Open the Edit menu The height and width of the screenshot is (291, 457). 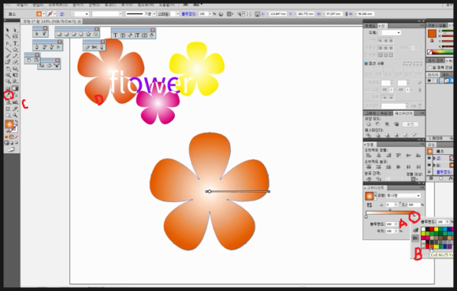pyautogui.click(x=38, y=5)
